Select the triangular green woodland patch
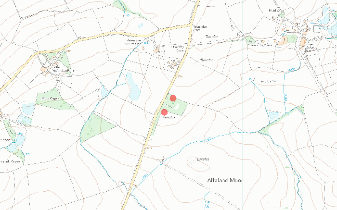Screen dimensions: 337x210 [96, 128]
